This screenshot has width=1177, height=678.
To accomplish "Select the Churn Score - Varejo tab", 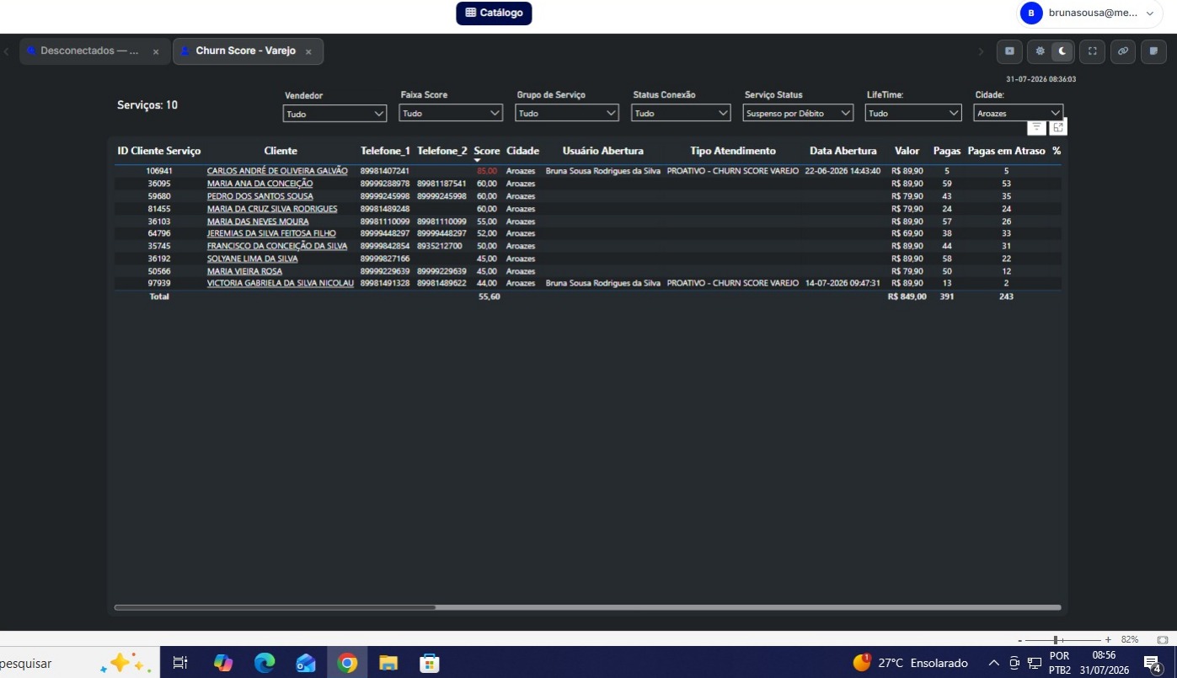I will (x=245, y=51).
